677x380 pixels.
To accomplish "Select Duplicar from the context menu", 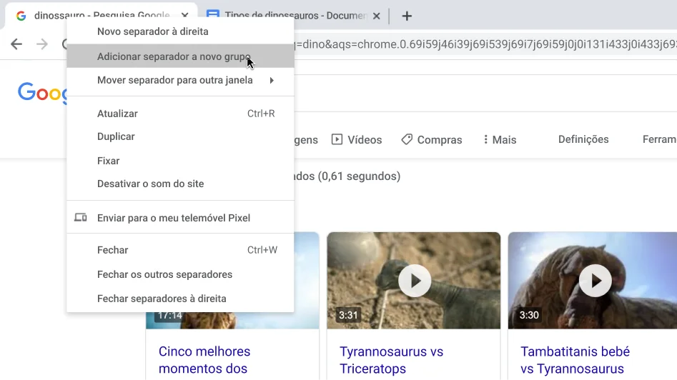I will 116,136.
